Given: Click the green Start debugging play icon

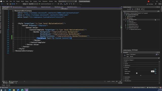Looking at the screenshot, I should [39, 4].
